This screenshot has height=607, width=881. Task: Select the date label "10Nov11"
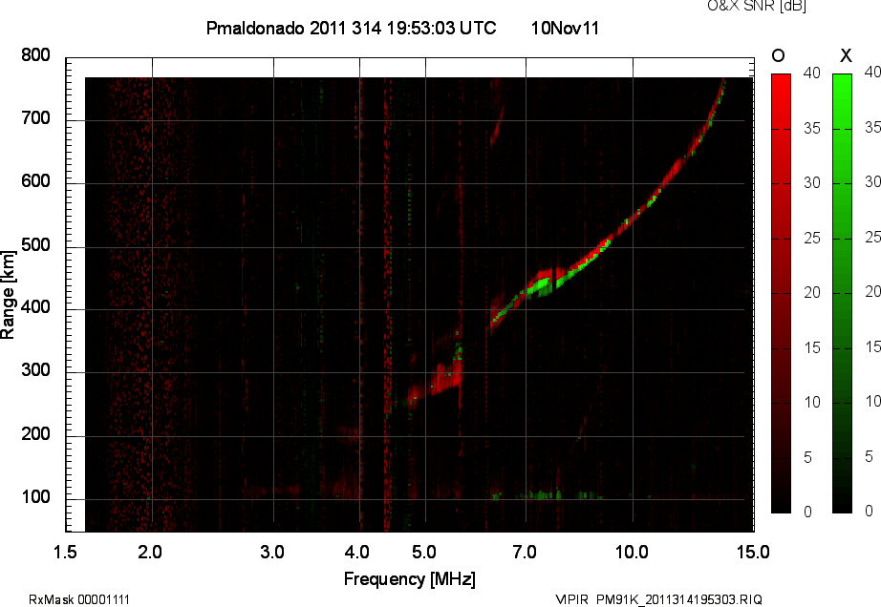pos(566,28)
